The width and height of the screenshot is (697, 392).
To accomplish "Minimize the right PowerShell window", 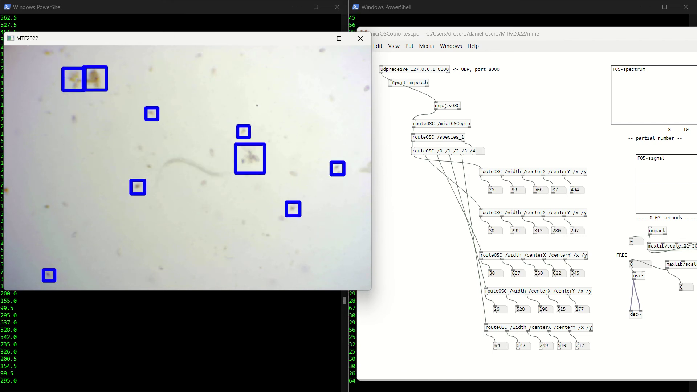I will pyautogui.click(x=643, y=7).
